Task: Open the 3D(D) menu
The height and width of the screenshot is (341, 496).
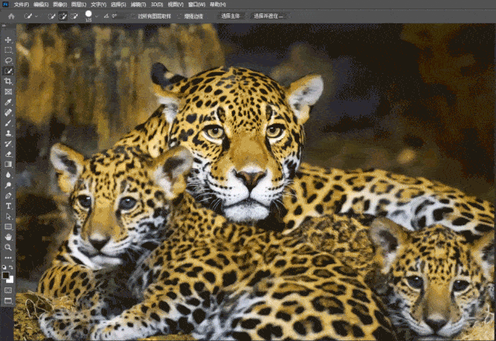Action: pos(157,5)
